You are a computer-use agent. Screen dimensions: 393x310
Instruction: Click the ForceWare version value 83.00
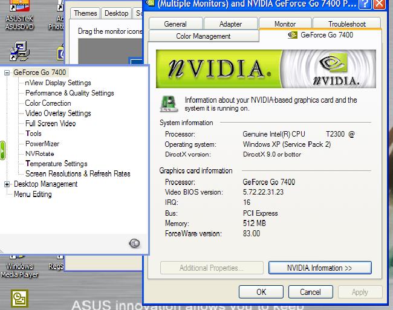tap(252, 233)
